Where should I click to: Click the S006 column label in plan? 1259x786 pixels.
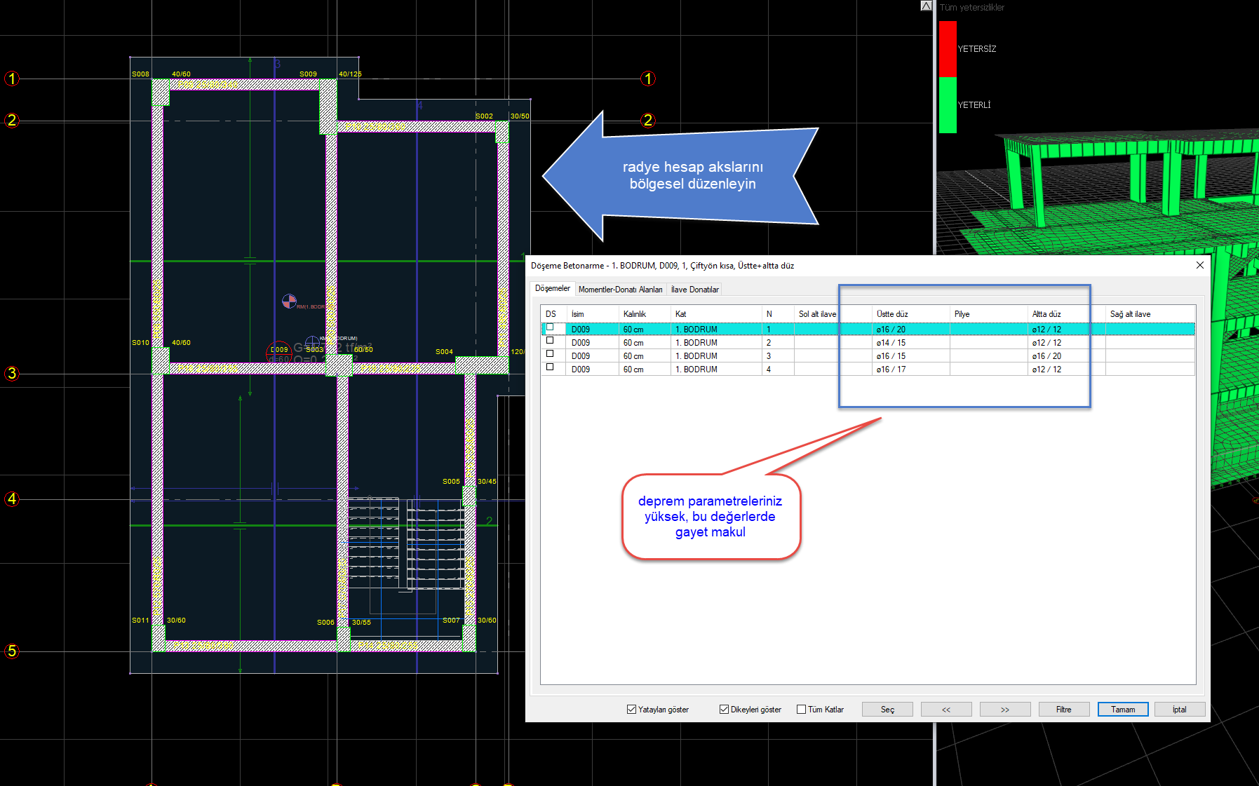(x=325, y=622)
